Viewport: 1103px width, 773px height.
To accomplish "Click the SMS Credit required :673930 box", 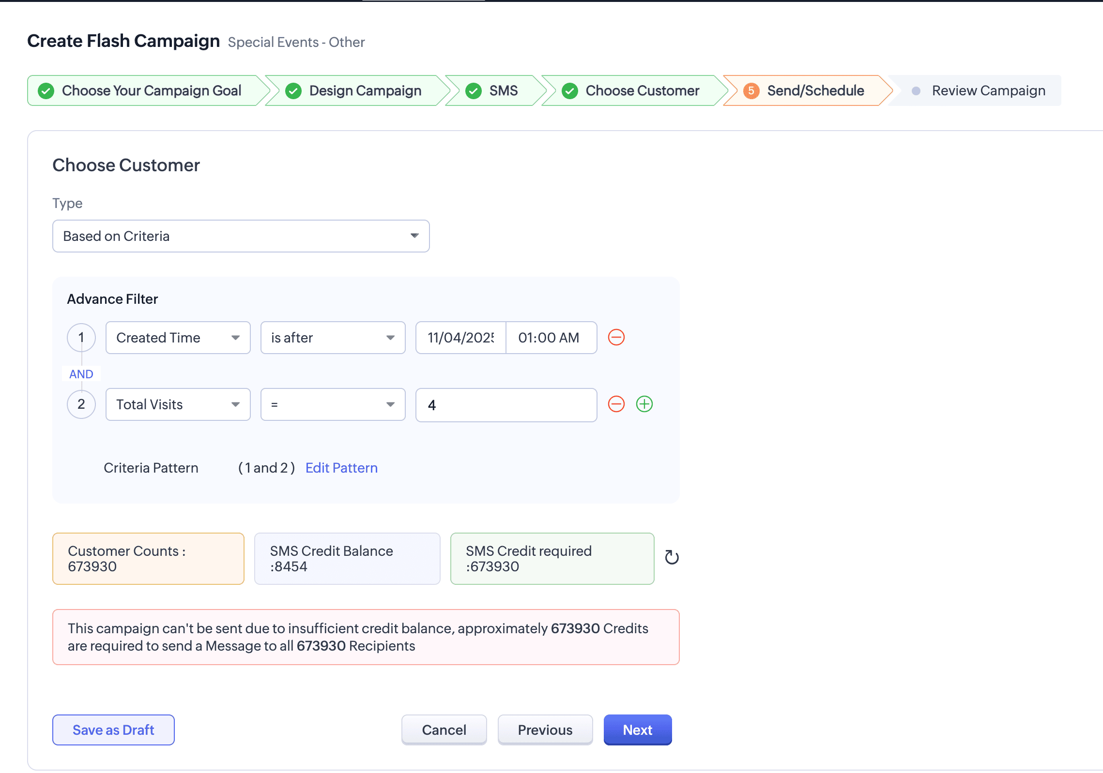I will click(x=552, y=559).
